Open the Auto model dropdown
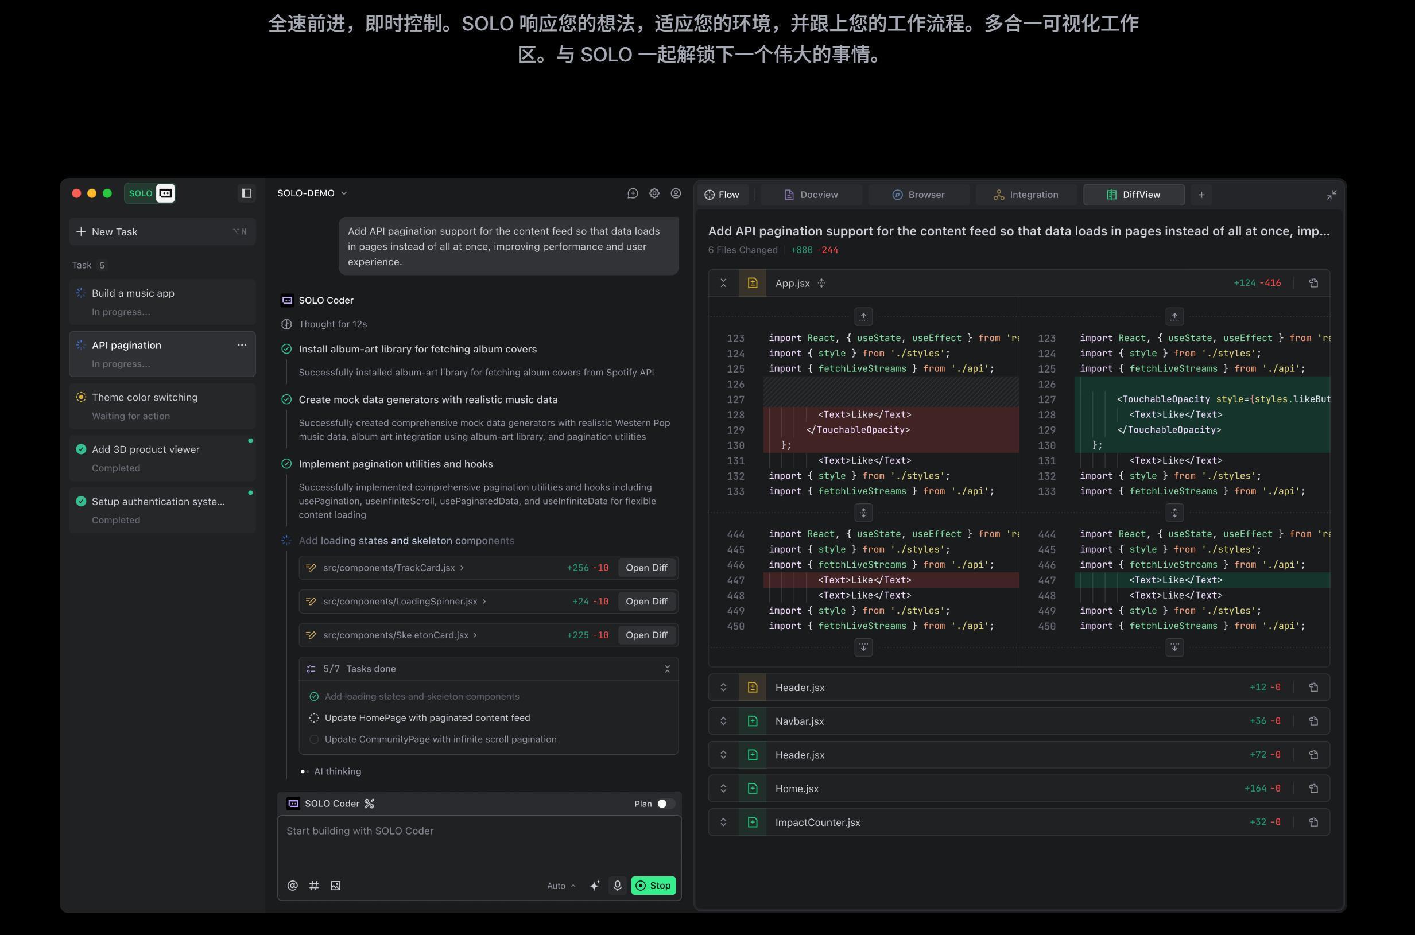 coord(560,886)
